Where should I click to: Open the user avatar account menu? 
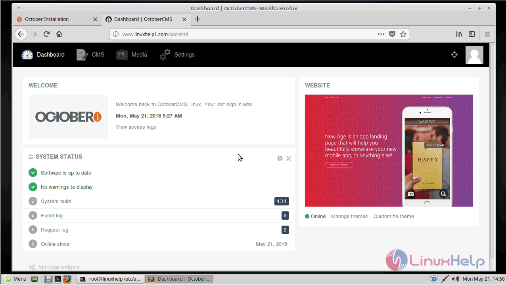pos(474,55)
